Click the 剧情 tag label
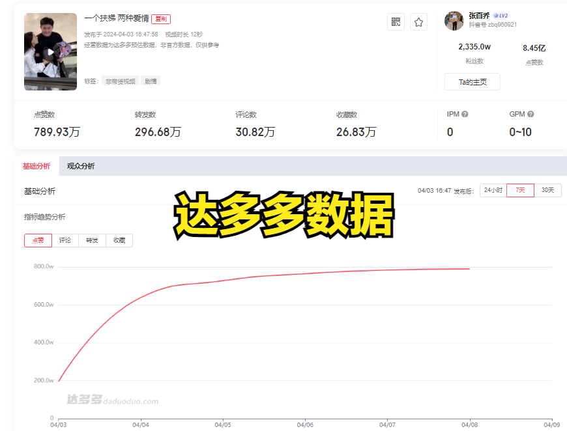This screenshot has width=567, height=431. [151, 81]
